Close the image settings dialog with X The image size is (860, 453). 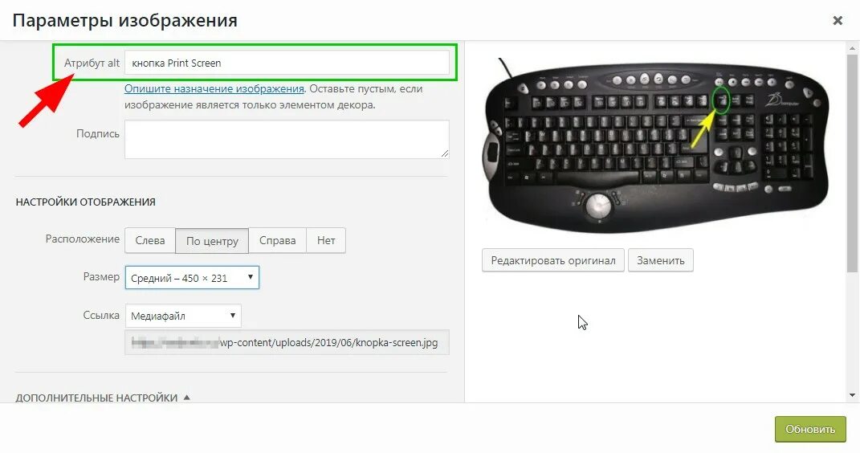[838, 20]
